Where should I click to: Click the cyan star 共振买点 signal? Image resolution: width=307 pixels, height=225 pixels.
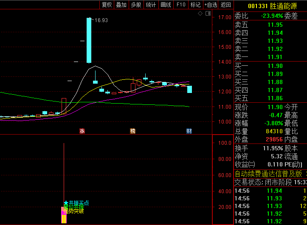(66, 203)
